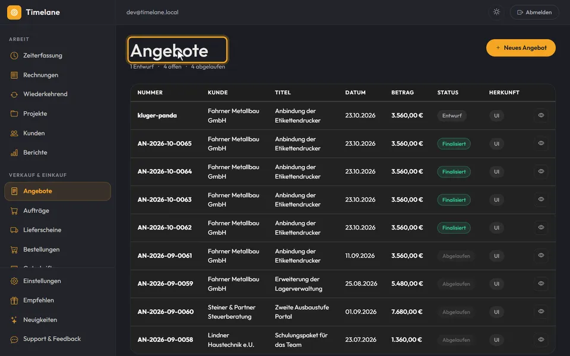This screenshot has width=570, height=356.
Task: Click the BETRAG column header
Action: [403, 93]
